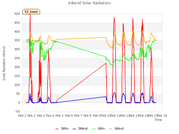The width and height of the screenshot is (179, 134).
Task: Click the 250 y-axis tick label
Action: point(17,58)
